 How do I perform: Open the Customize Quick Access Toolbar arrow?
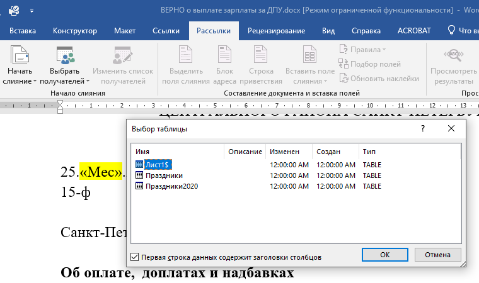(32, 11)
